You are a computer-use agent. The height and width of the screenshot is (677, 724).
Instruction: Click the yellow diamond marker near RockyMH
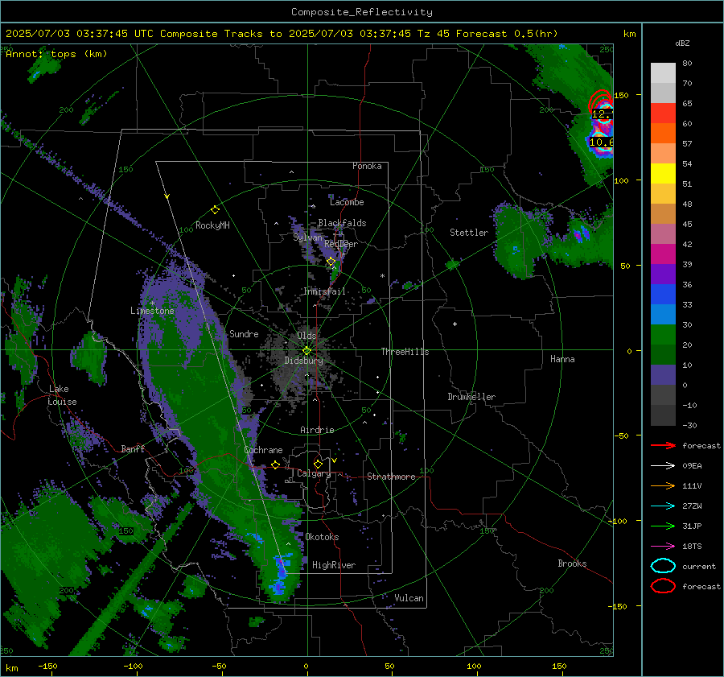pyautogui.click(x=215, y=210)
